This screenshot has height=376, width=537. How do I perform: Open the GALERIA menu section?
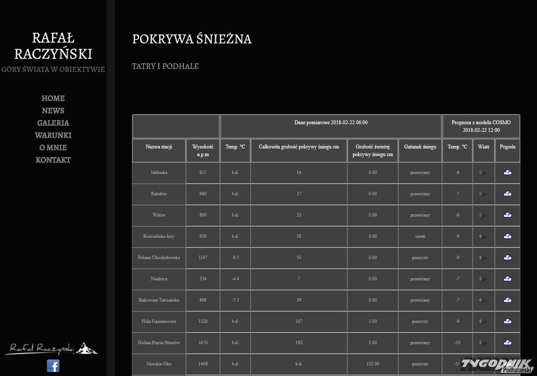[53, 123]
